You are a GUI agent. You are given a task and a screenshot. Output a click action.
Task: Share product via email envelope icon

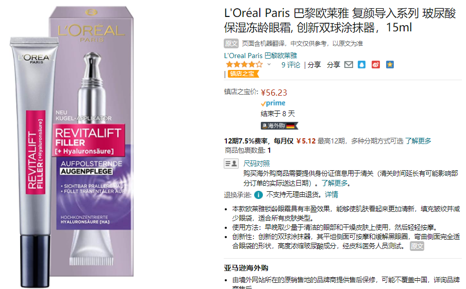pos(348,65)
